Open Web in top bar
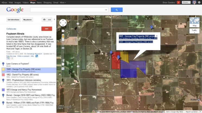Screen dimensions: 202x113 (x=11, y=2)
